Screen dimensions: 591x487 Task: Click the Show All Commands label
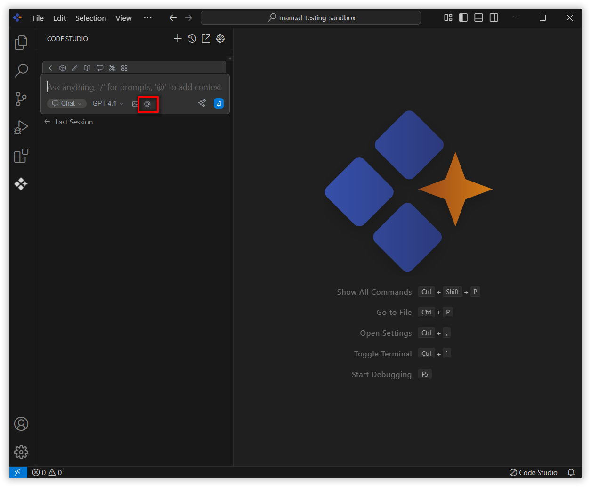374,292
